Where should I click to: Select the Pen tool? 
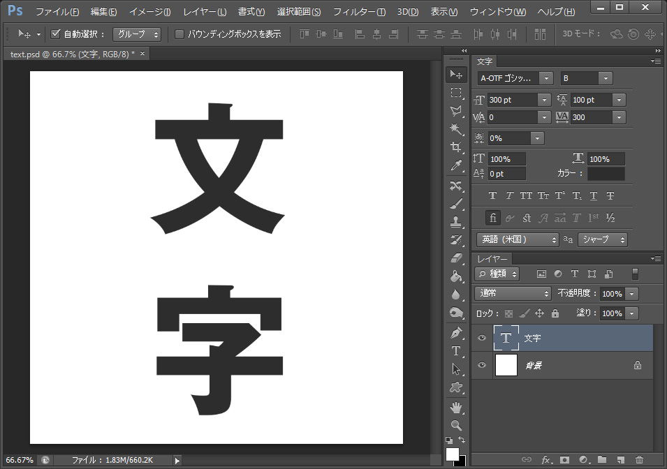tap(456, 334)
